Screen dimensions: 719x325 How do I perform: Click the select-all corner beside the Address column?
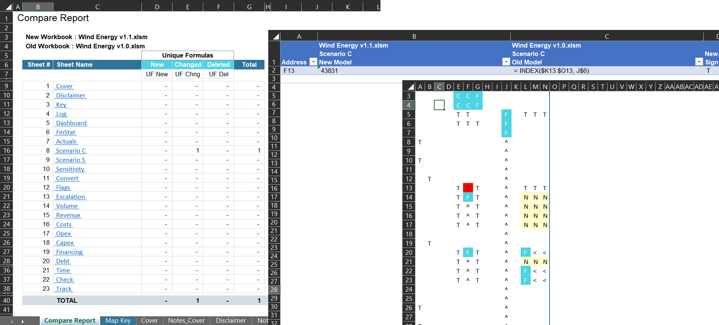pyautogui.click(x=275, y=36)
